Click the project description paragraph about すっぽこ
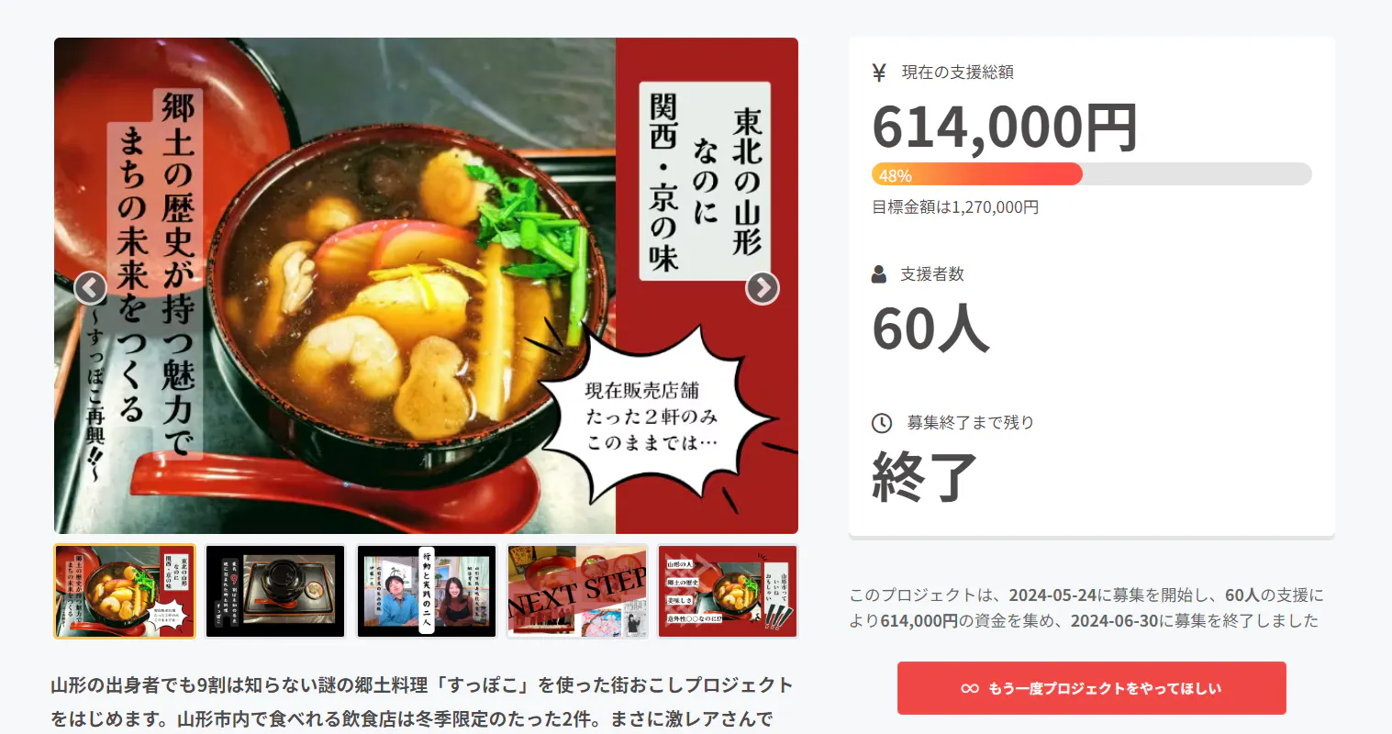 [422, 702]
